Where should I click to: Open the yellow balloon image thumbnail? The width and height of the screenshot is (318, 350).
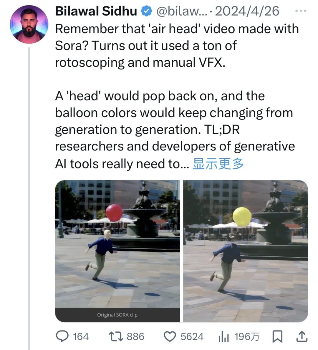point(246,251)
